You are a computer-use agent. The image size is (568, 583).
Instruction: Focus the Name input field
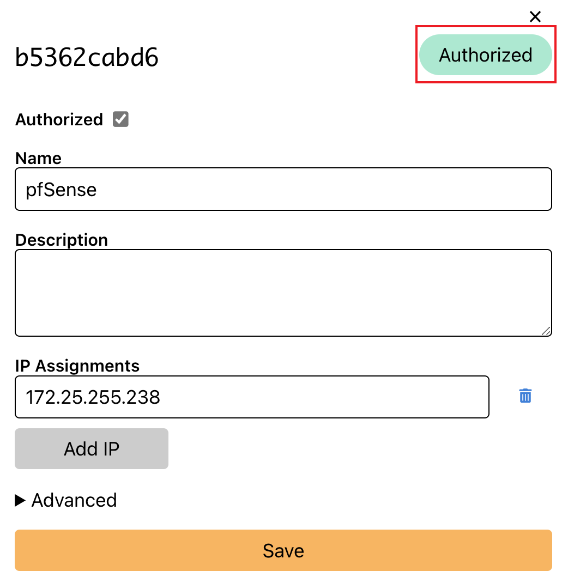pyautogui.click(x=283, y=190)
